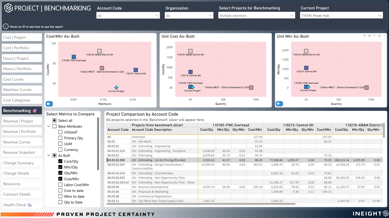Select 110218-KB&M marker in Unit Cost chart
The width and height of the screenshot is (389, 218).
point(190,51)
